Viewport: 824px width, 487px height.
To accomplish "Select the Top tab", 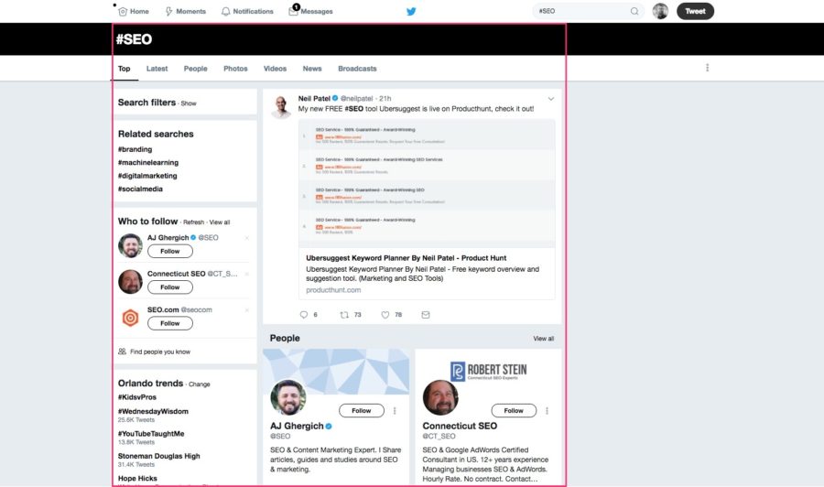I will point(124,69).
